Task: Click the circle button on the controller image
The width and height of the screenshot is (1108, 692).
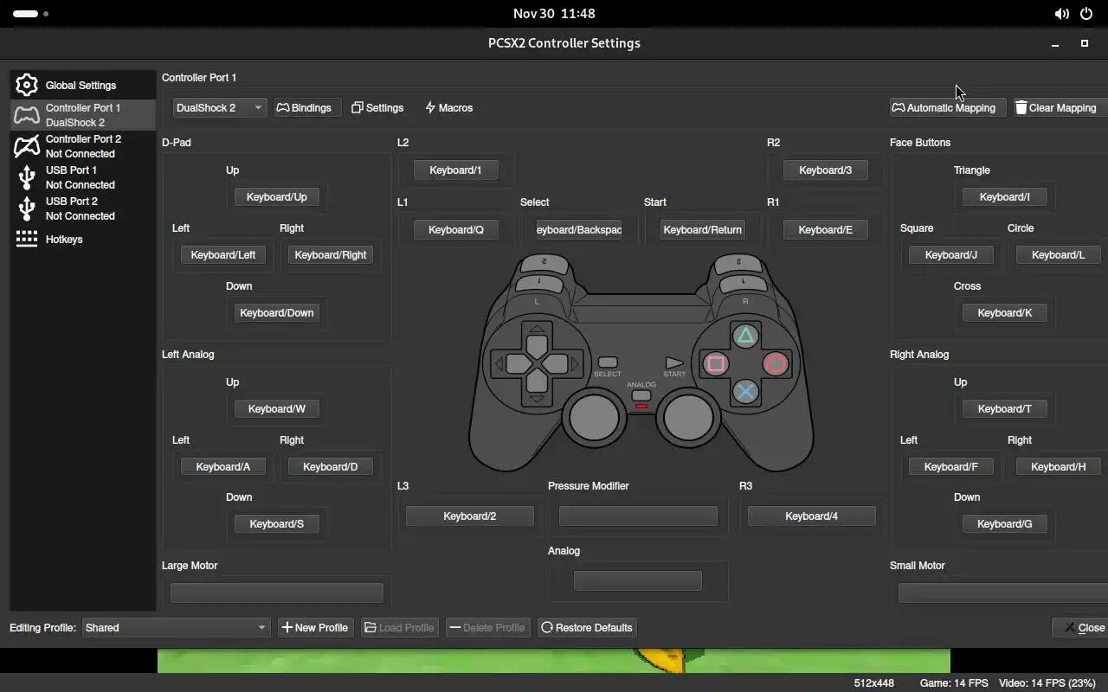Action: click(x=776, y=364)
